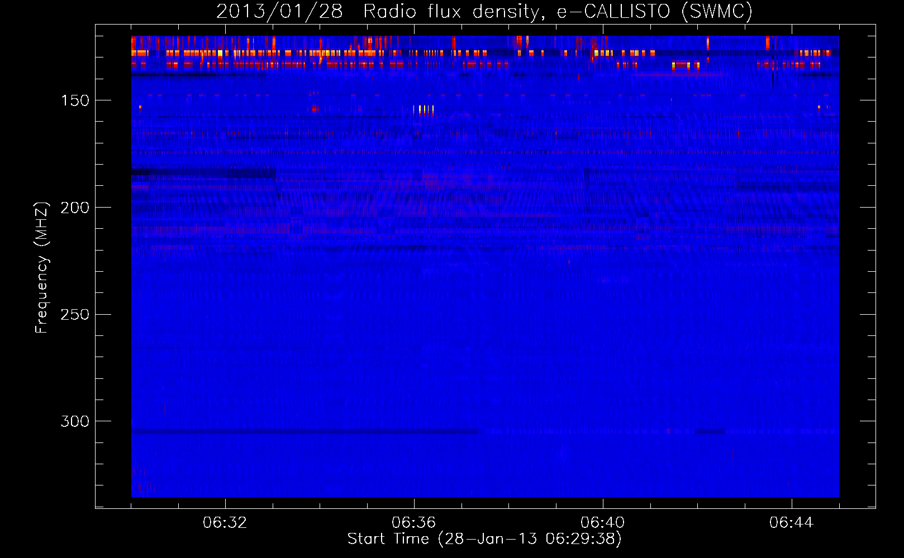Click the 250 frequency tick label
The image size is (904, 558).
click(x=75, y=314)
